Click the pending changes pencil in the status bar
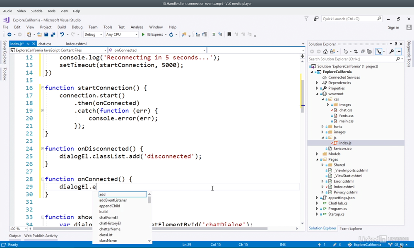This screenshot has width=414, height=248. point(335,245)
